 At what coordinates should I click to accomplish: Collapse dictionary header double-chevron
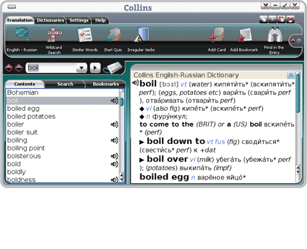pyautogui.click(x=290, y=75)
